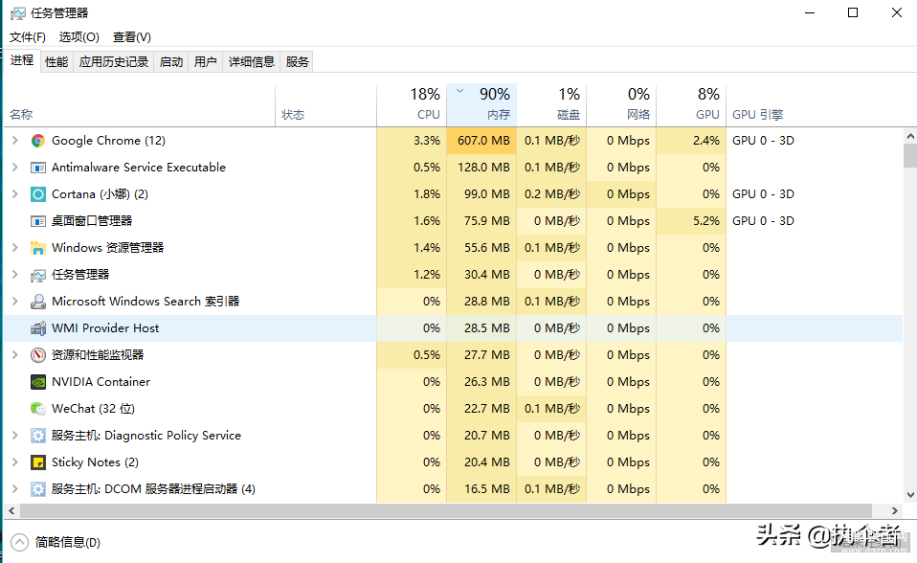Expand the Windows 资源管理器 row
The height and width of the screenshot is (563, 917).
tap(15, 248)
